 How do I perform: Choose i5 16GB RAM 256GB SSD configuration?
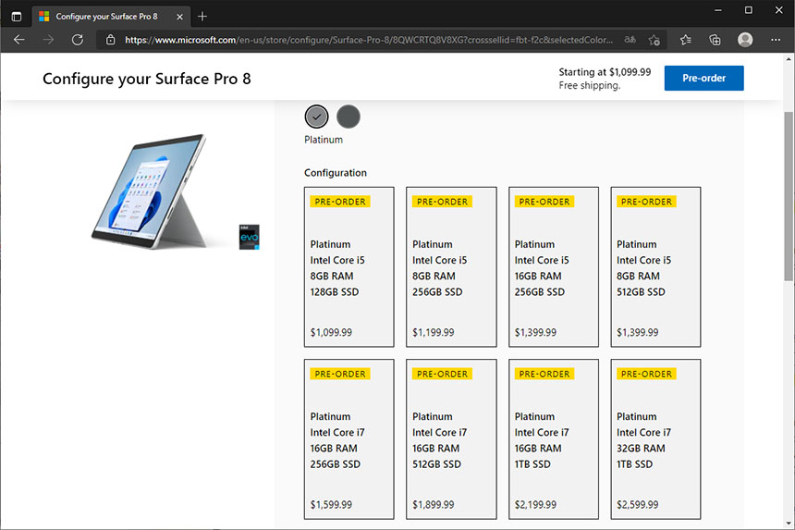click(553, 266)
